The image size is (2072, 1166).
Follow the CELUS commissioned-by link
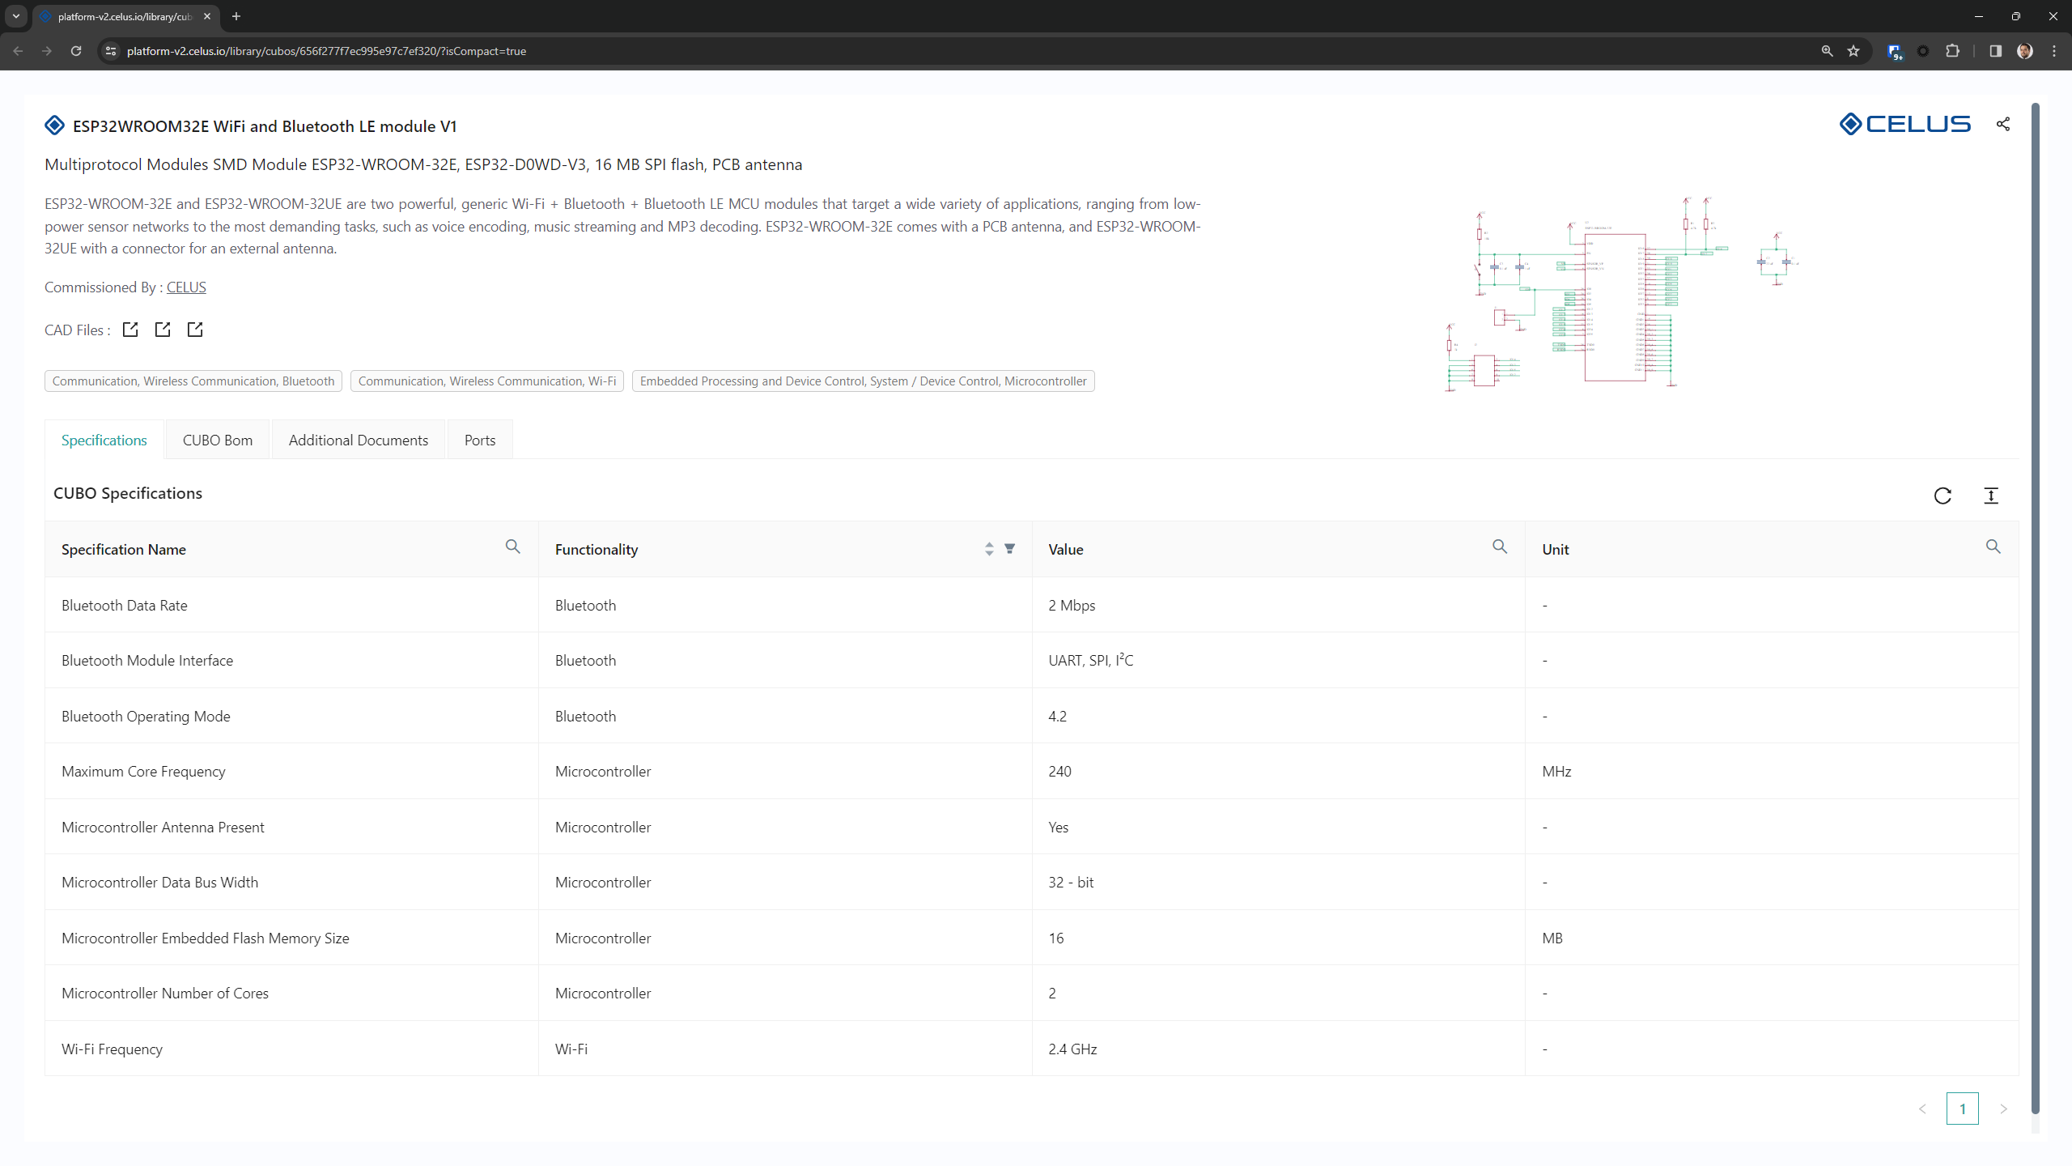point(186,287)
